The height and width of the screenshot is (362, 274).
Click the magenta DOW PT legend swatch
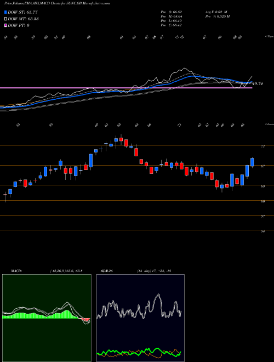pos(6,25)
